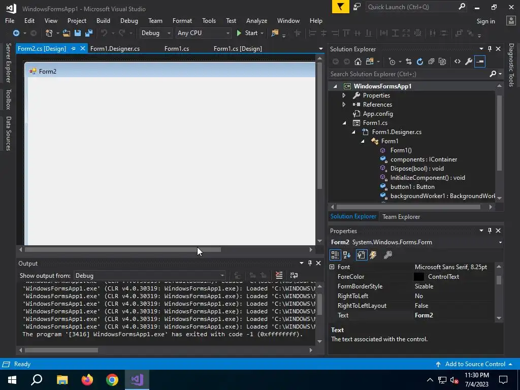Close the Form2.cs [Design] tab
This screenshot has width=520, height=390.
click(83, 48)
